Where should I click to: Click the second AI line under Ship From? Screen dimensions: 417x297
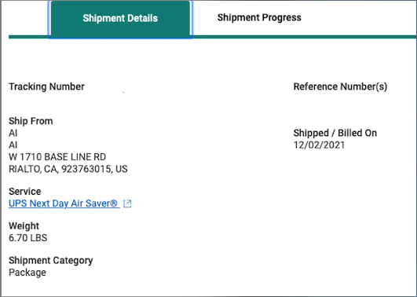click(13, 145)
